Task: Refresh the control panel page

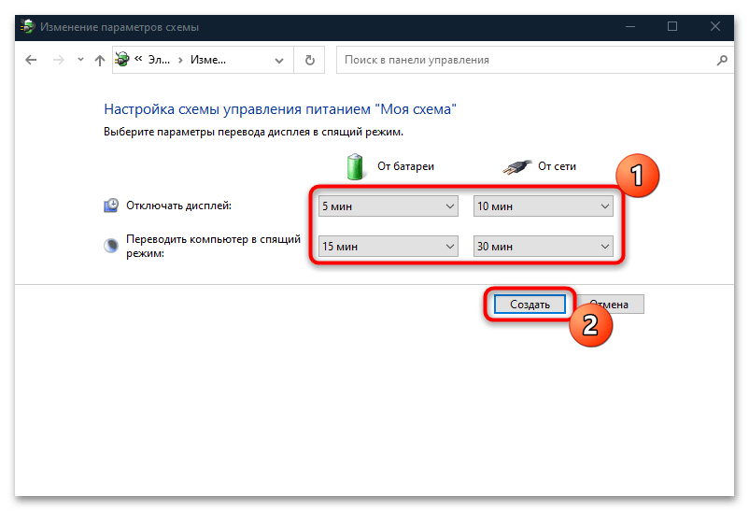Action: tap(310, 60)
